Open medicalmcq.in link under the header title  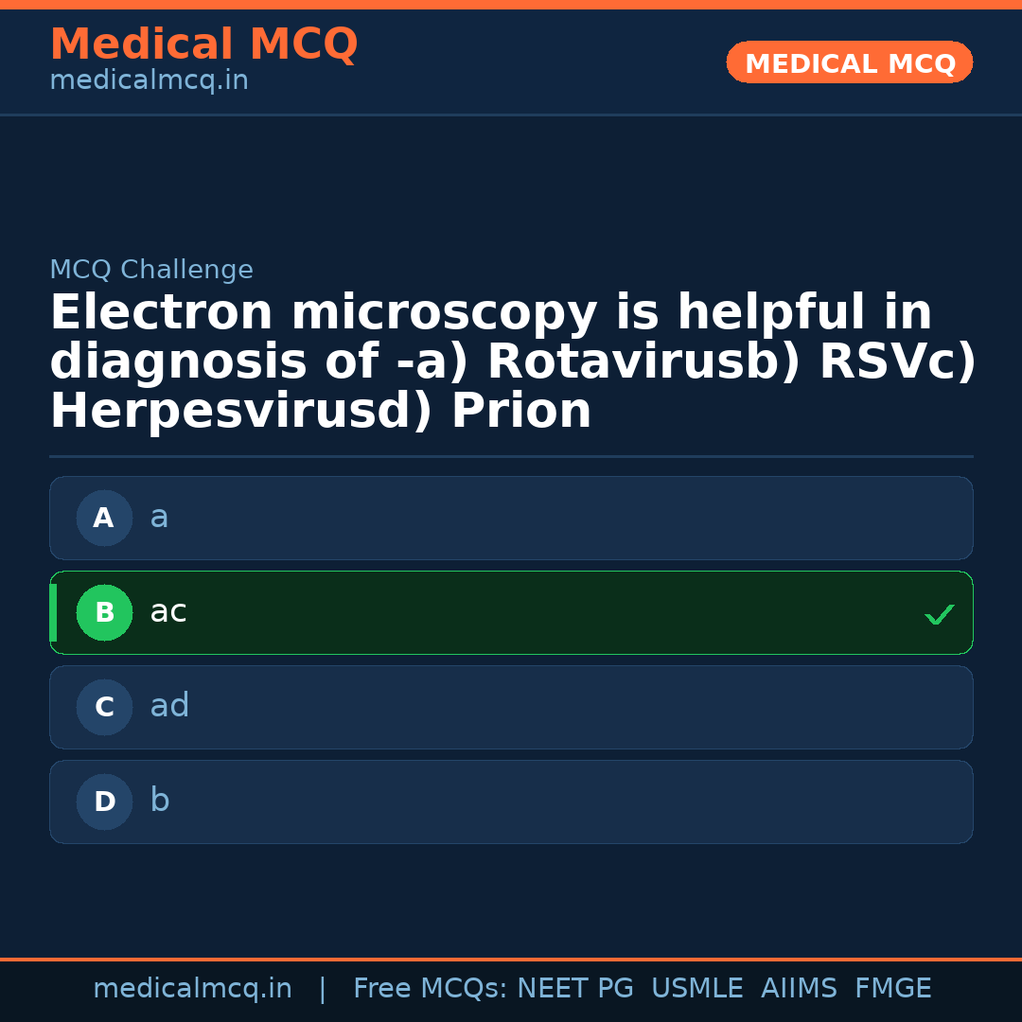pos(149,81)
